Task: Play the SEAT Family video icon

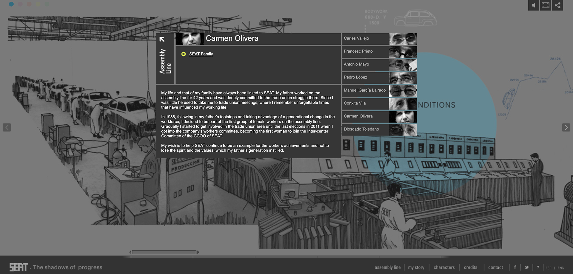Action: point(184,54)
